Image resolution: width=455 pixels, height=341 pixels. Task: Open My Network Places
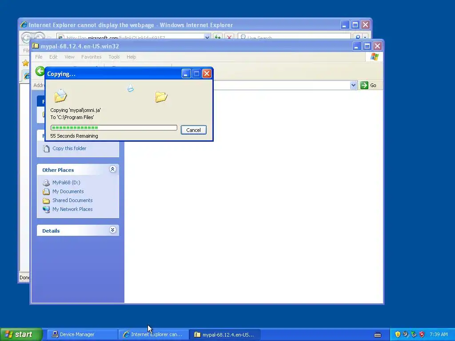pos(72,209)
